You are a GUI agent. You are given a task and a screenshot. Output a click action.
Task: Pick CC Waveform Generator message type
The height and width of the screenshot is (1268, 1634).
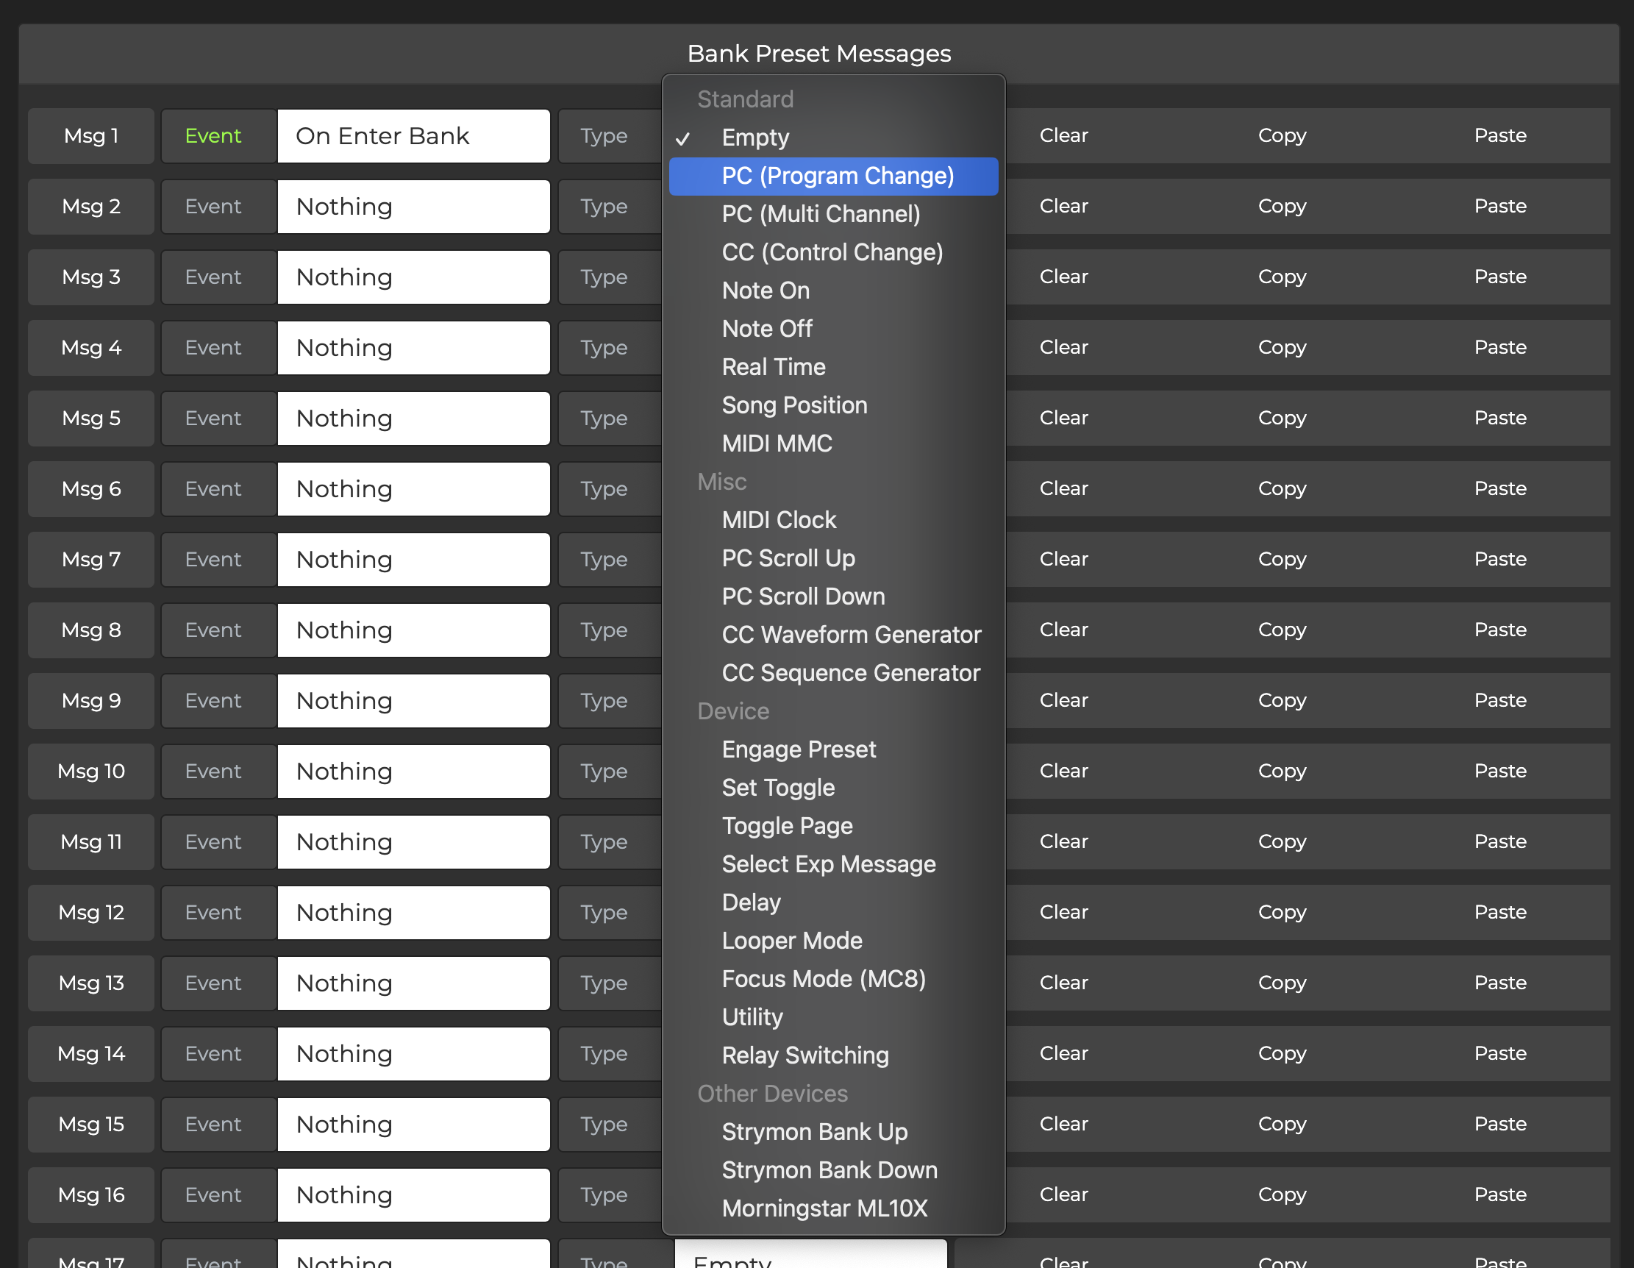point(852,635)
